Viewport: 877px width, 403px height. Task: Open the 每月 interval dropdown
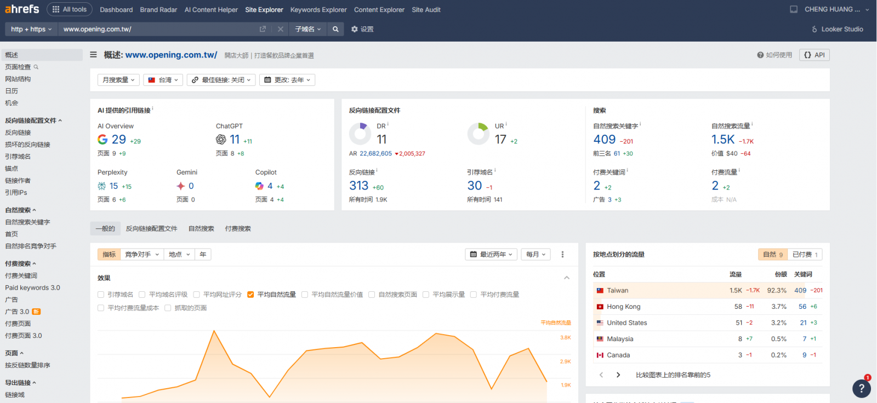pyautogui.click(x=536, y=255)
